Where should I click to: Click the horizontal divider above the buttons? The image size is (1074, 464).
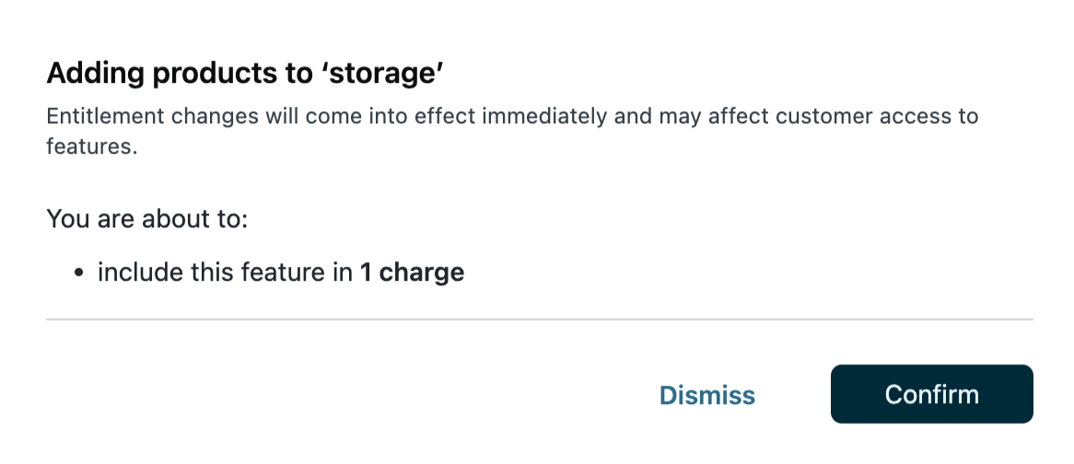click(x=539, y=319)
